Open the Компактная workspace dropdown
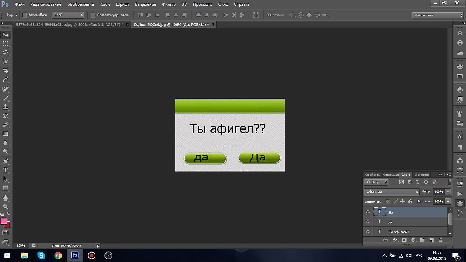Image resolution: width=466 pixels, height=262 pixels. pyautogui.click(x=438, y=15)
